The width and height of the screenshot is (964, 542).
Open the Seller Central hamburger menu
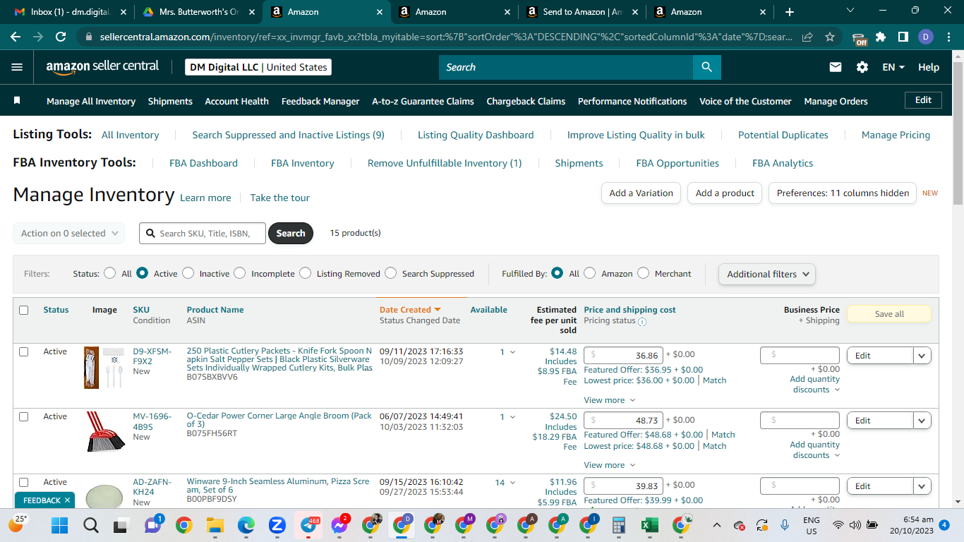tap(17, 67)
